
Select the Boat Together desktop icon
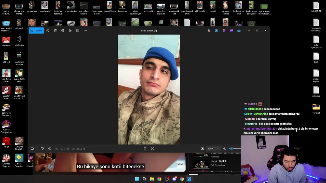pos(19,161)
